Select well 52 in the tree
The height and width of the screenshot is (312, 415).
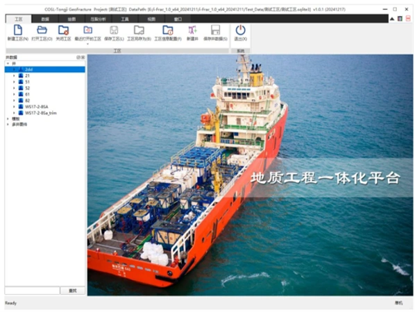(x=27, y=88)
